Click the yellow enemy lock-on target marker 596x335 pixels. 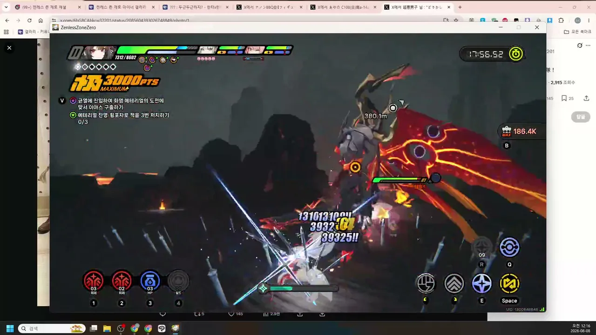(355, 167)
